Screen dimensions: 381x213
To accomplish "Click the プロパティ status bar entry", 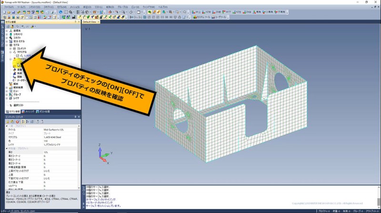I will tap(324, 211).
